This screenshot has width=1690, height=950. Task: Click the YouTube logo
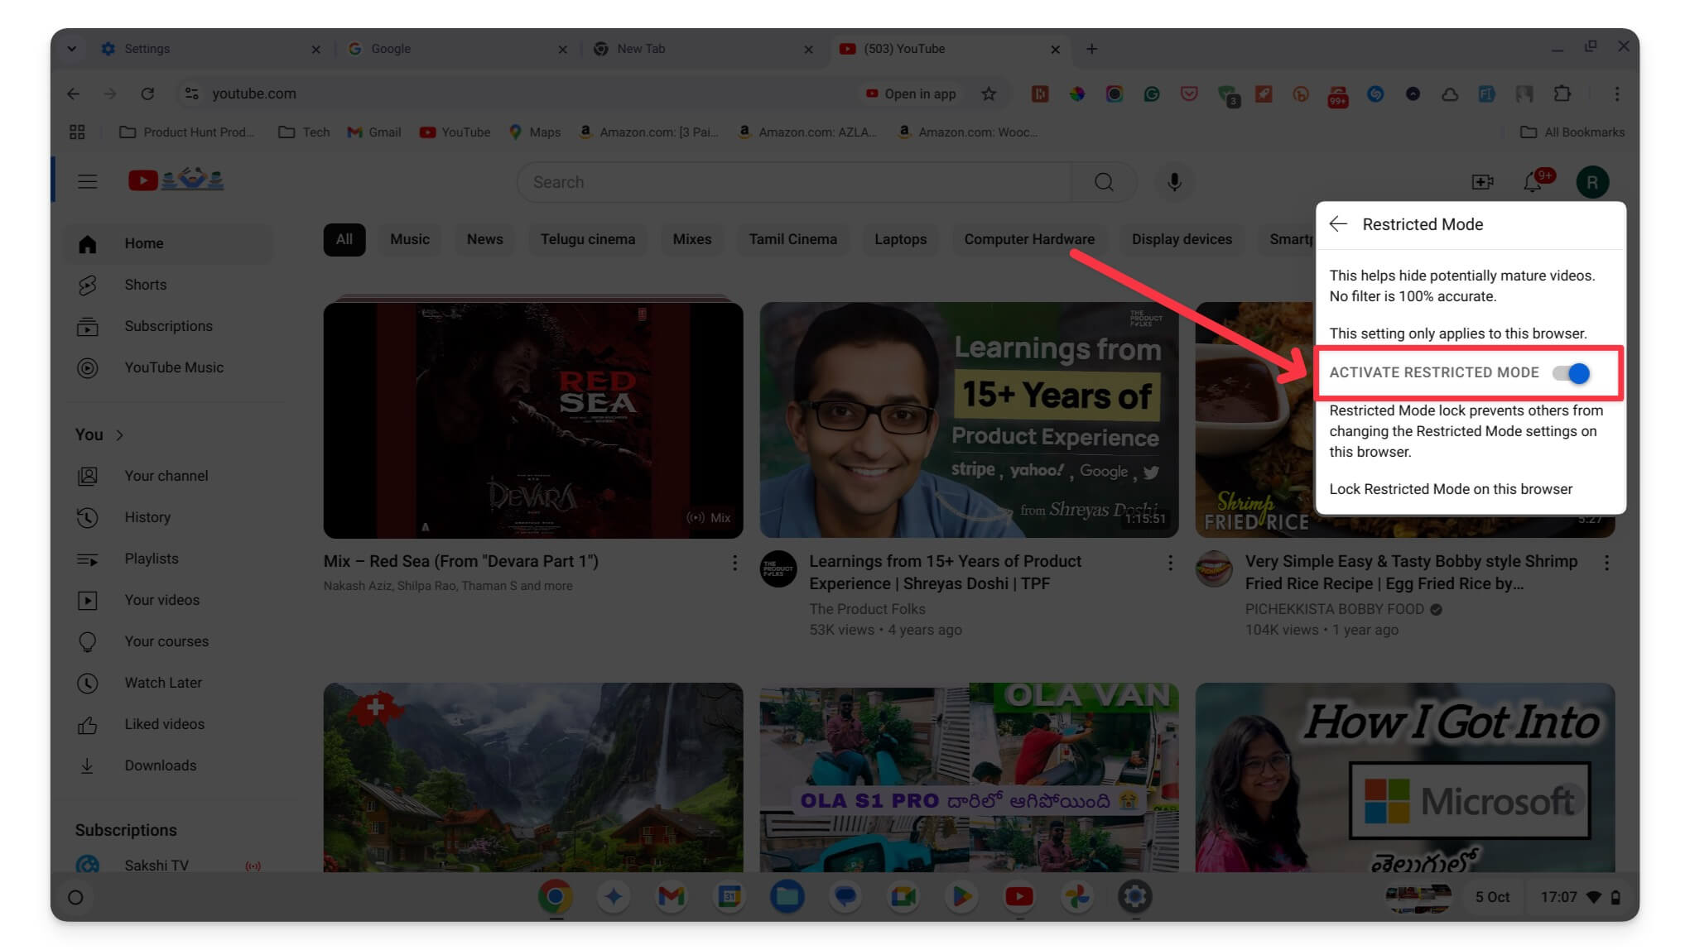tap(176, 180)
